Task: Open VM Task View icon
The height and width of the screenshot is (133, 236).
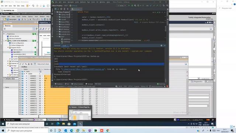Action: pyautogui.click(x=52, y=124)
